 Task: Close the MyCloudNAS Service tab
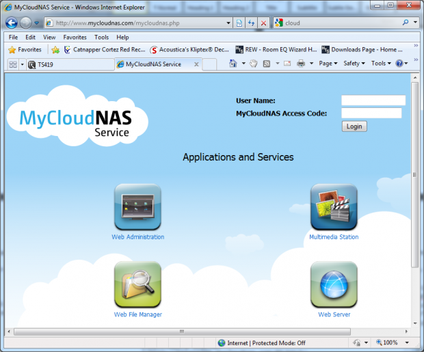(x=196, y=64)
